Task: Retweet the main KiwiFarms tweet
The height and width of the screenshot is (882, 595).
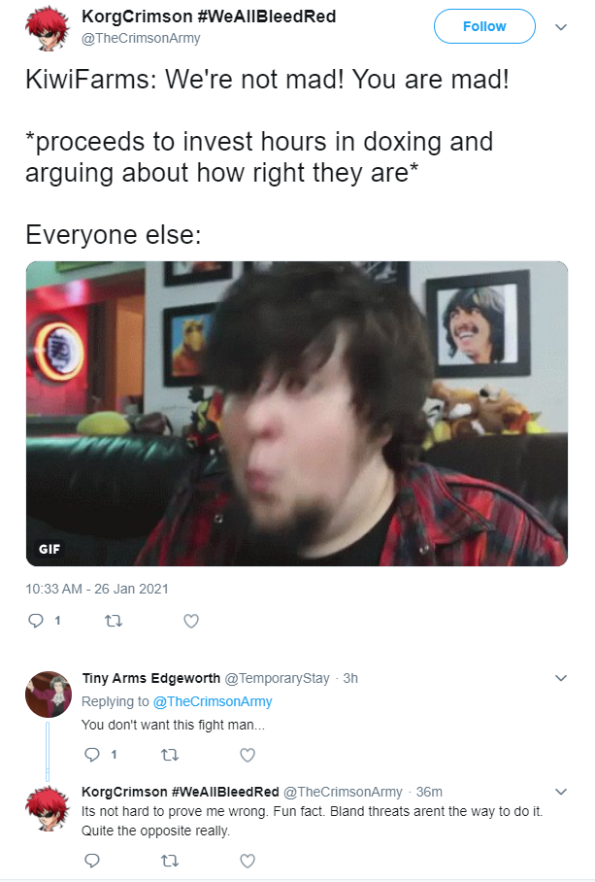Action: point(114,621)
